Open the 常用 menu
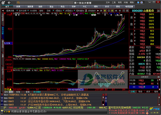 pos(120,3)
